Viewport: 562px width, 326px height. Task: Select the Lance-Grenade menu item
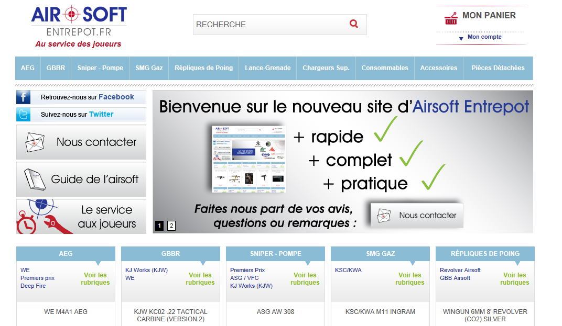point(267,68)
